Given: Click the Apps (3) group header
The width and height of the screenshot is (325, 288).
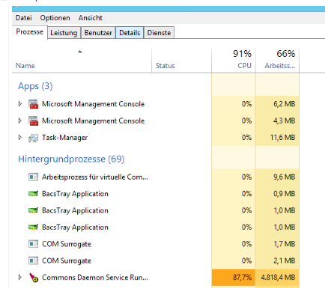Looking at the screenshot, I should click(x=35, y=86).
